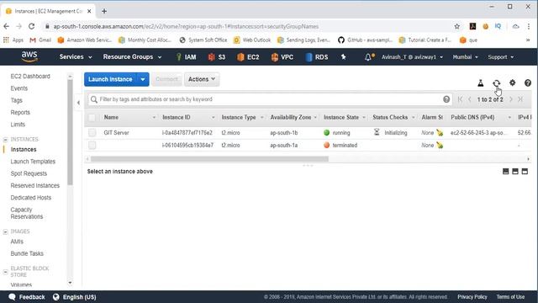Open the RDS shortcut in navbar
Image resolution: width=538 pixels, height=303 pixels.
click(316, 57)
